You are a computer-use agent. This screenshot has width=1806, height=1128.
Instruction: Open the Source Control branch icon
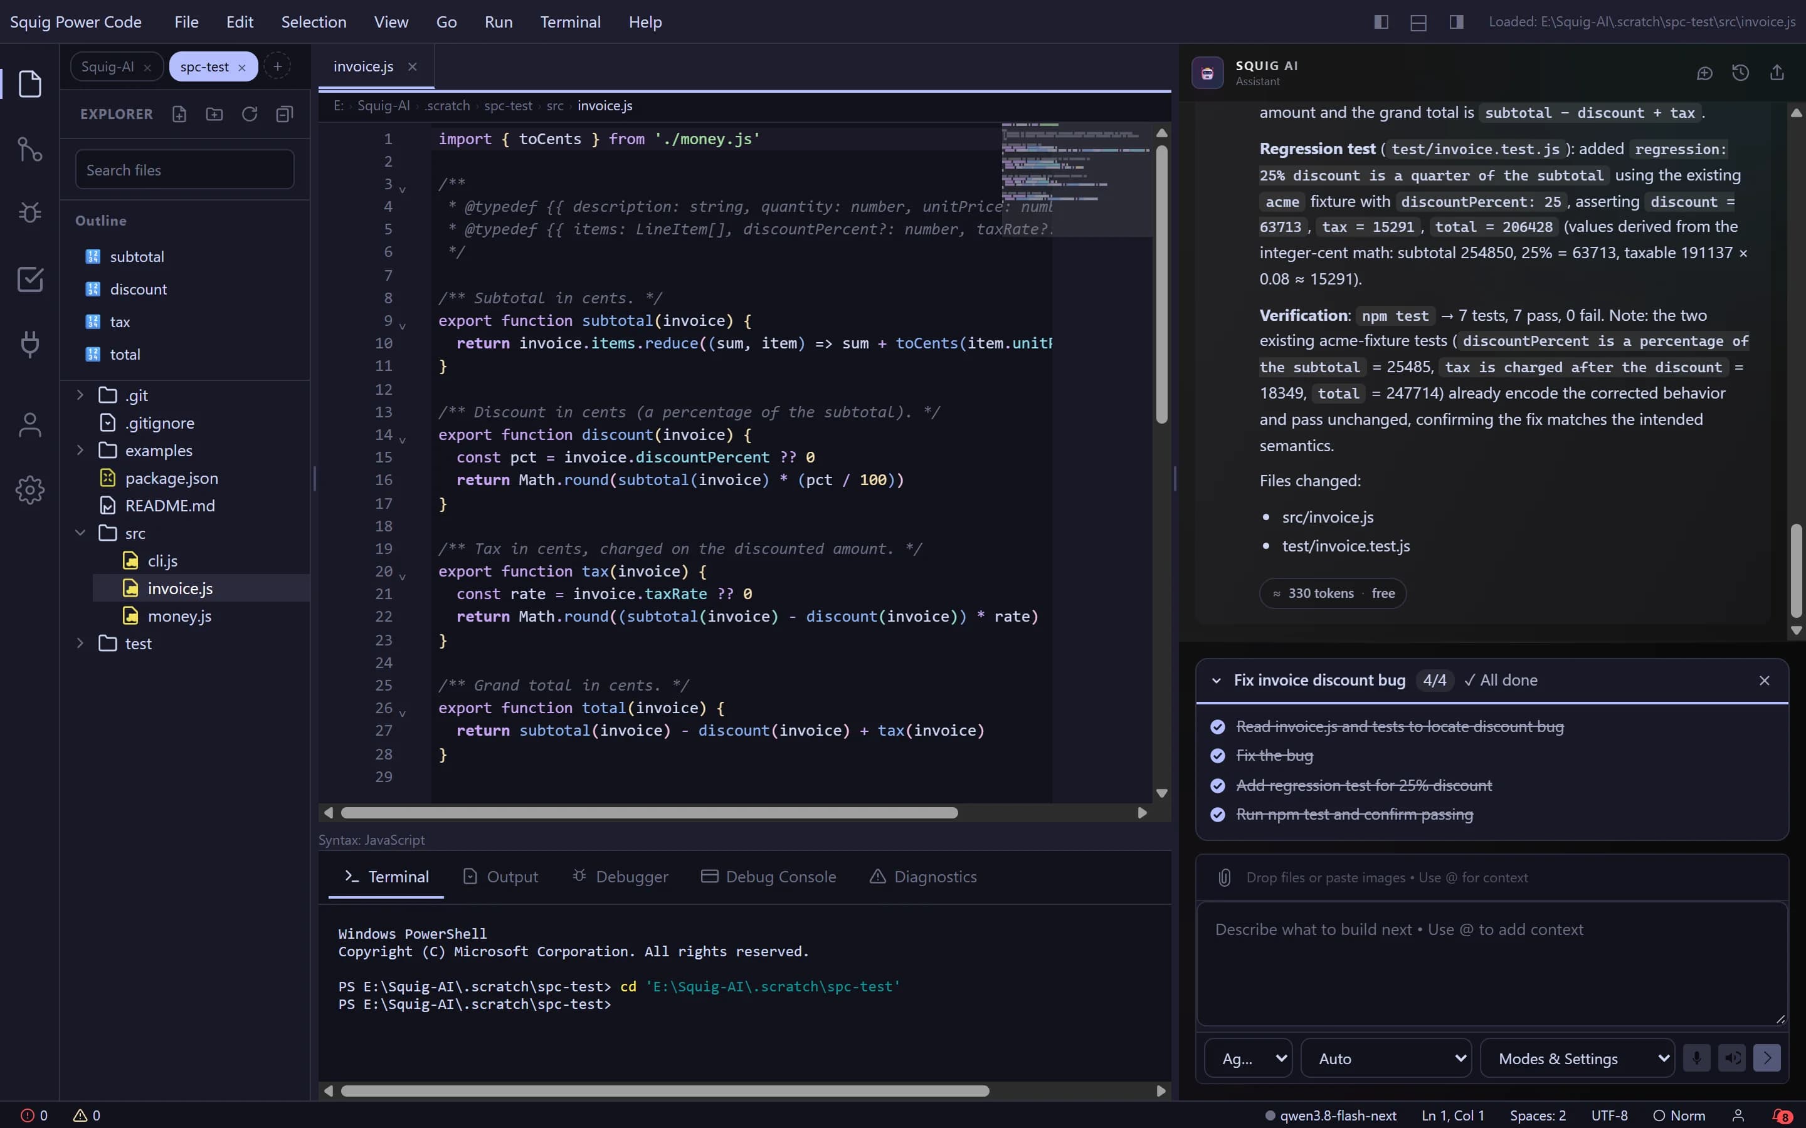(30, 149)
